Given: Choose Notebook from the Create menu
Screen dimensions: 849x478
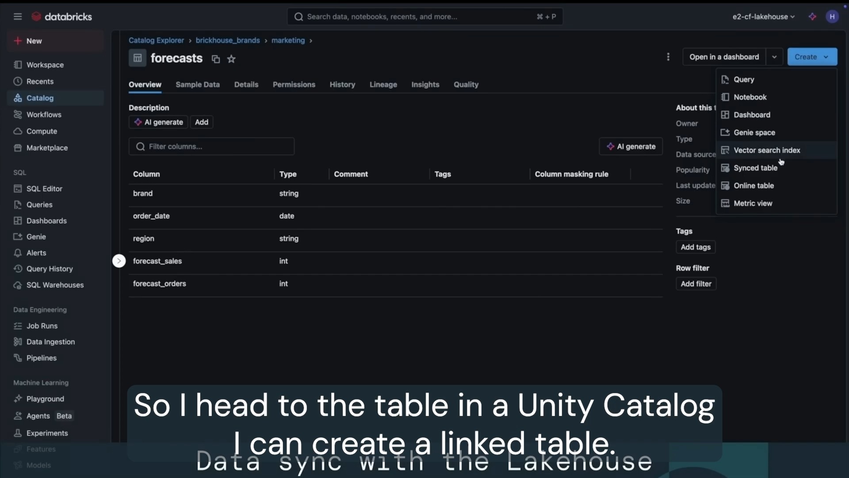Looking at the screenshot, I should click(776, 97).
